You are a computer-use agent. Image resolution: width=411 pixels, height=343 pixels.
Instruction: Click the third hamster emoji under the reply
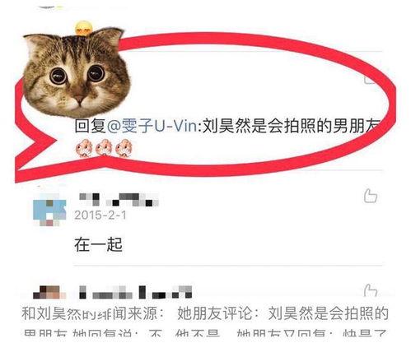coord(124,148)
